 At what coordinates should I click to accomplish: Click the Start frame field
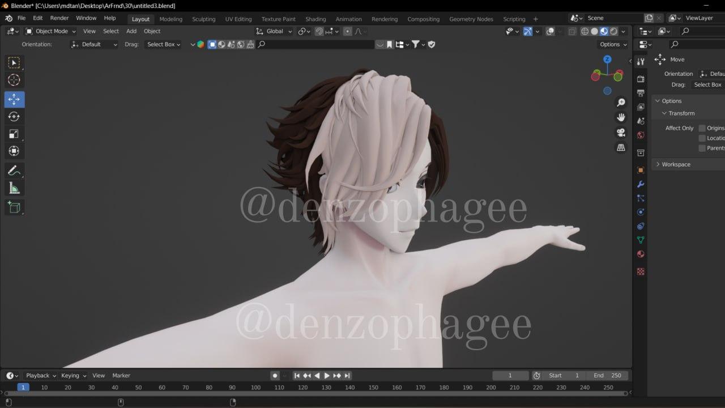coord(565,376)
